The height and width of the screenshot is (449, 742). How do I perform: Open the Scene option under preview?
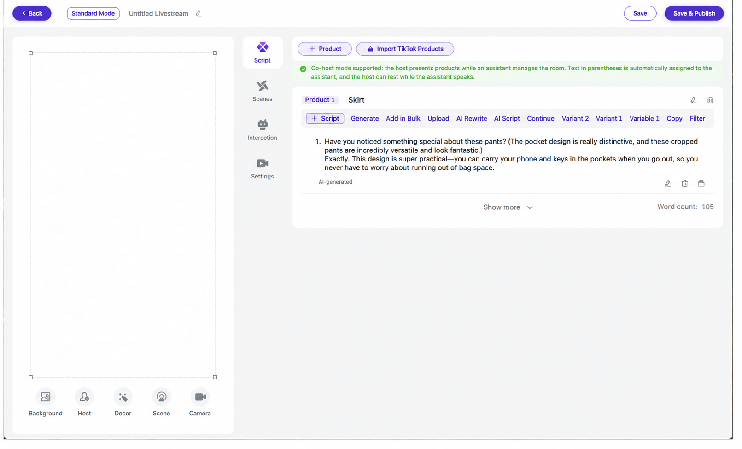(x=161, y=403)
